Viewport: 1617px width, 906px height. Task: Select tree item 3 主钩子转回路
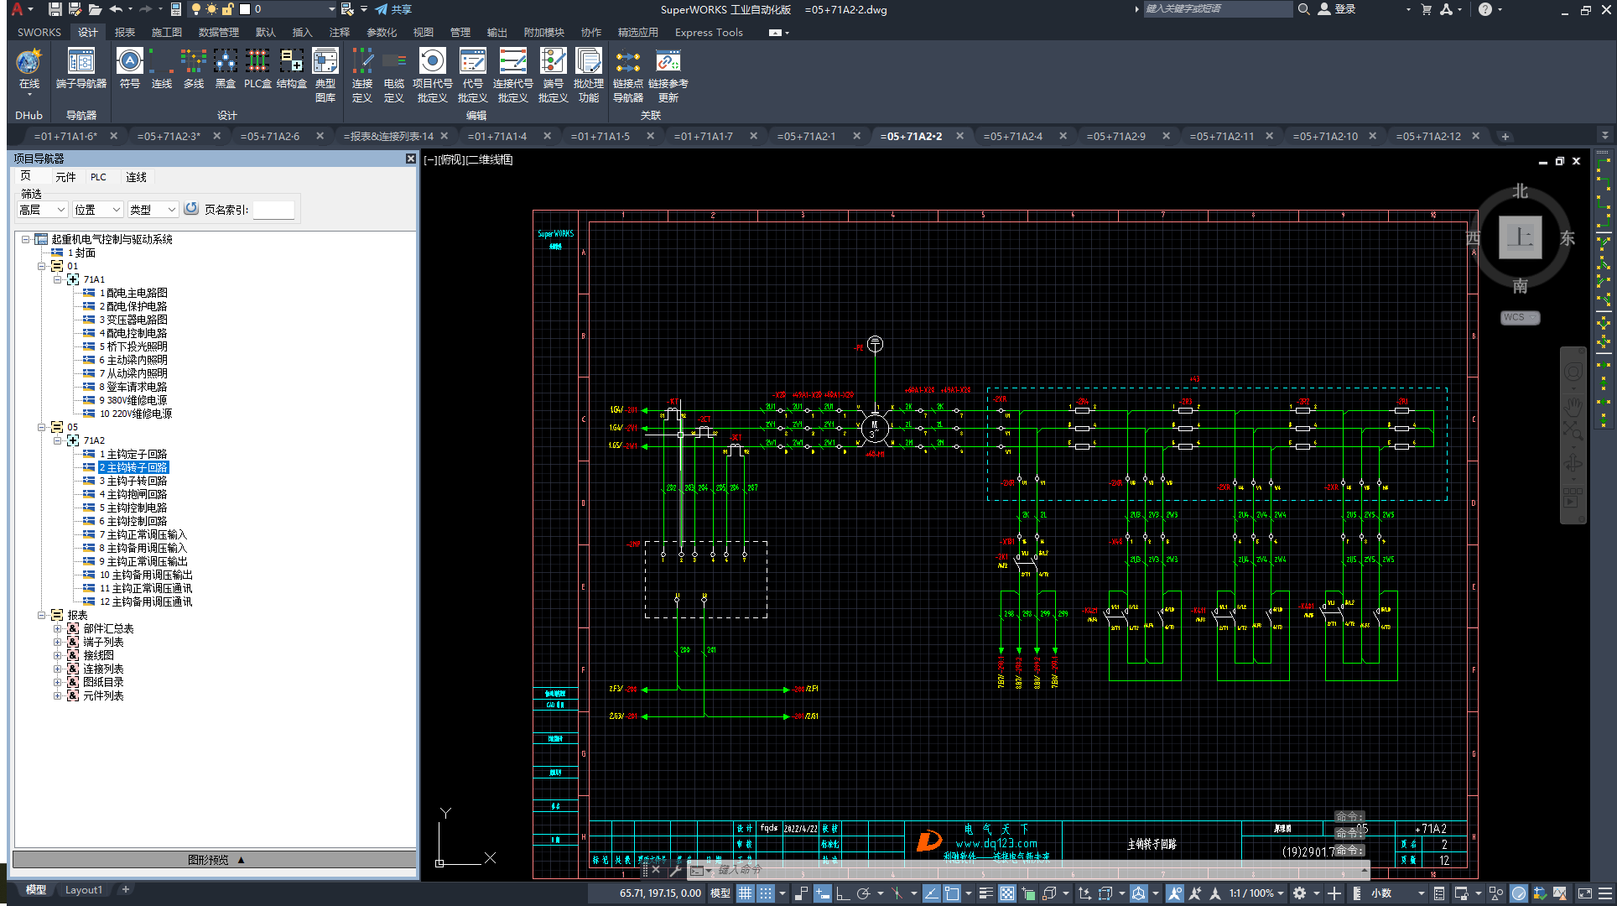coord(133,481)
